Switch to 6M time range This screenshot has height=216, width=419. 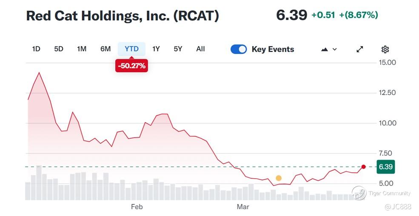(x=105, y=49)
